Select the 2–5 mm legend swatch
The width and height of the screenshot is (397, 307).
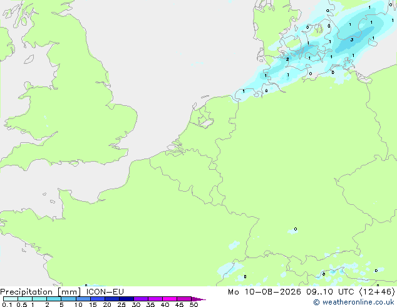(54, 299)
